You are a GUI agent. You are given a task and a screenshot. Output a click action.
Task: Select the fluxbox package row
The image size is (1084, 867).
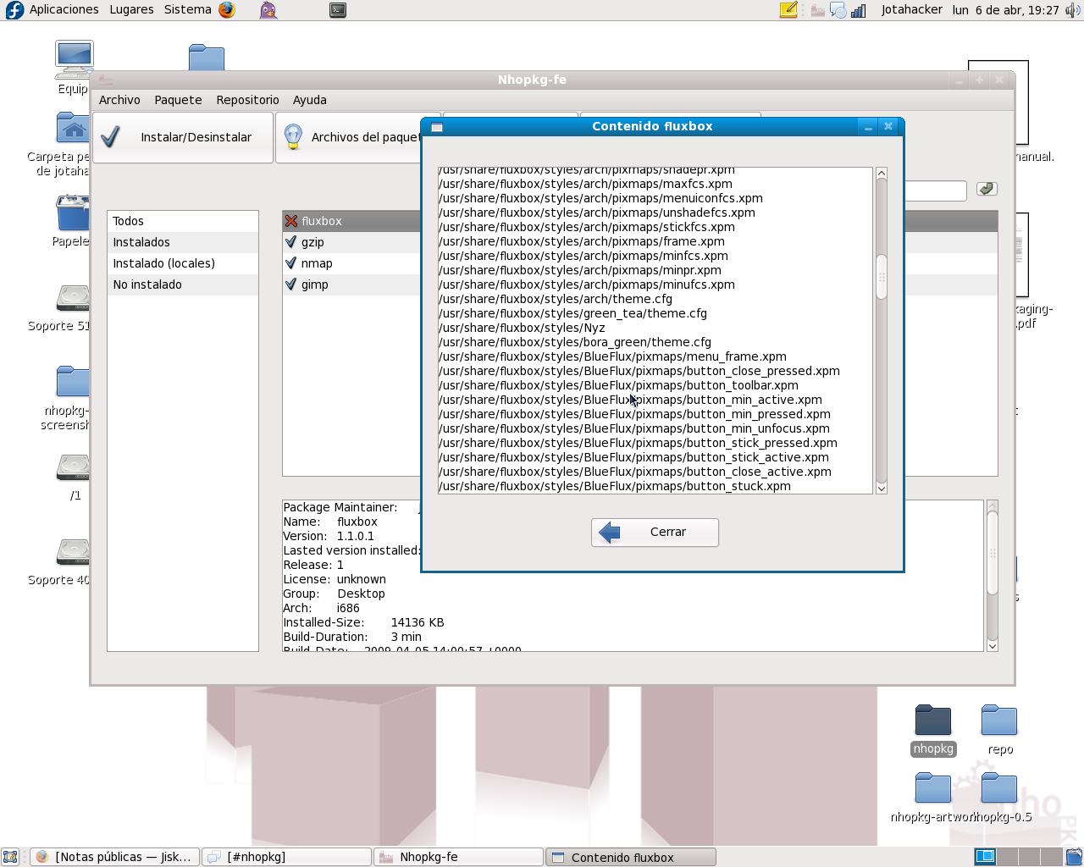pyautogui.click(x=352, y=221)
